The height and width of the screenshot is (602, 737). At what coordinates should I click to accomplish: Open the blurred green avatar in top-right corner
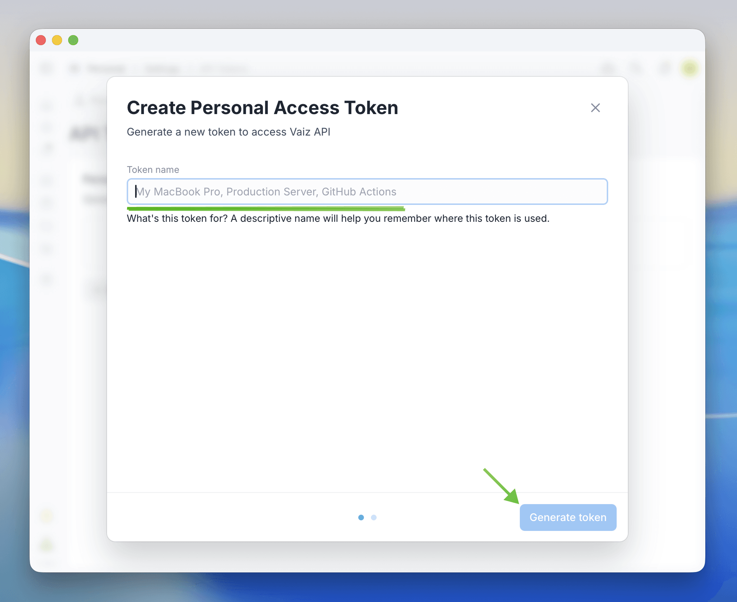pos(689,68)
